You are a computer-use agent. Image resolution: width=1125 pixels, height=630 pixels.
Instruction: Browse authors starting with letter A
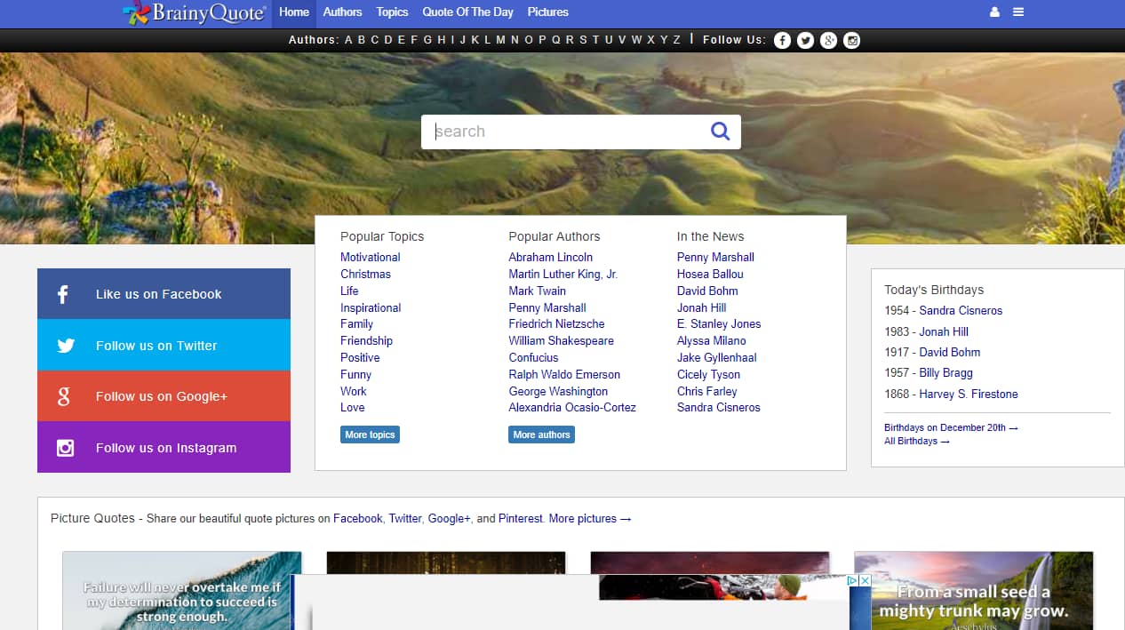pyautogui.click(x=349, y=40)
